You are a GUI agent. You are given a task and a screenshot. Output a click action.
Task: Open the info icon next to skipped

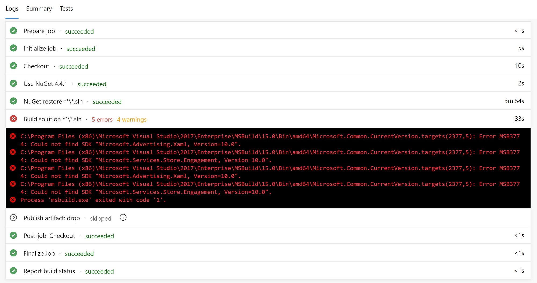point(123,217)
